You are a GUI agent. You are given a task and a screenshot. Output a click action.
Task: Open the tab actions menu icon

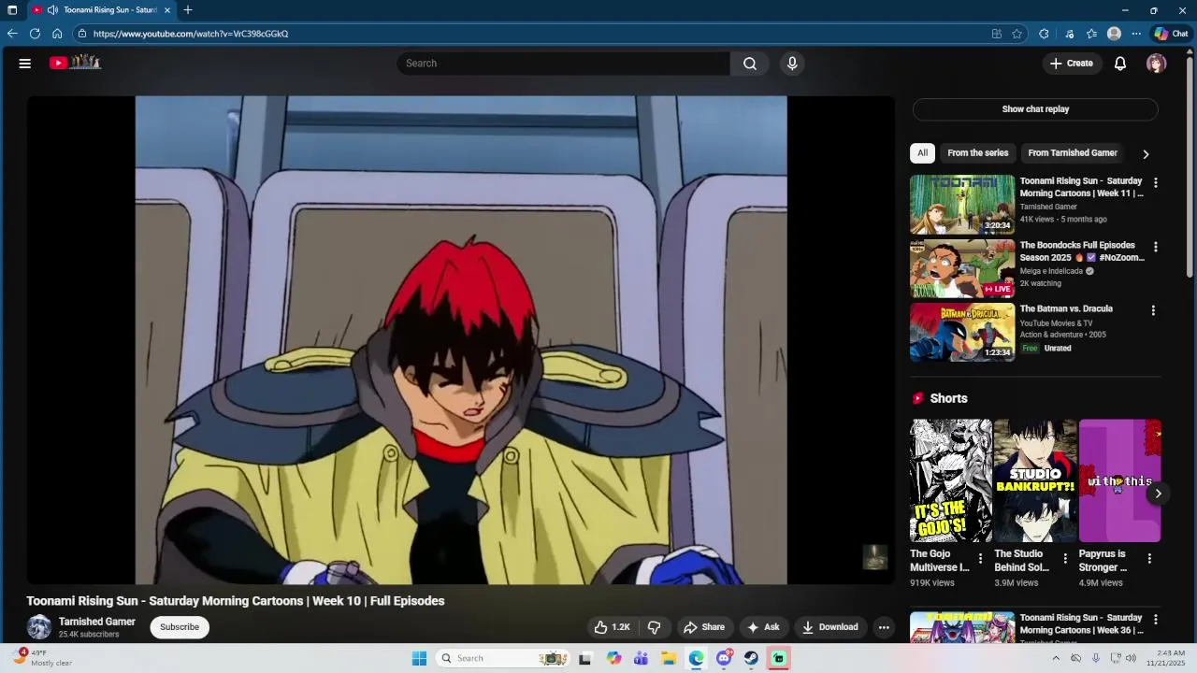(x=12, y=10)
